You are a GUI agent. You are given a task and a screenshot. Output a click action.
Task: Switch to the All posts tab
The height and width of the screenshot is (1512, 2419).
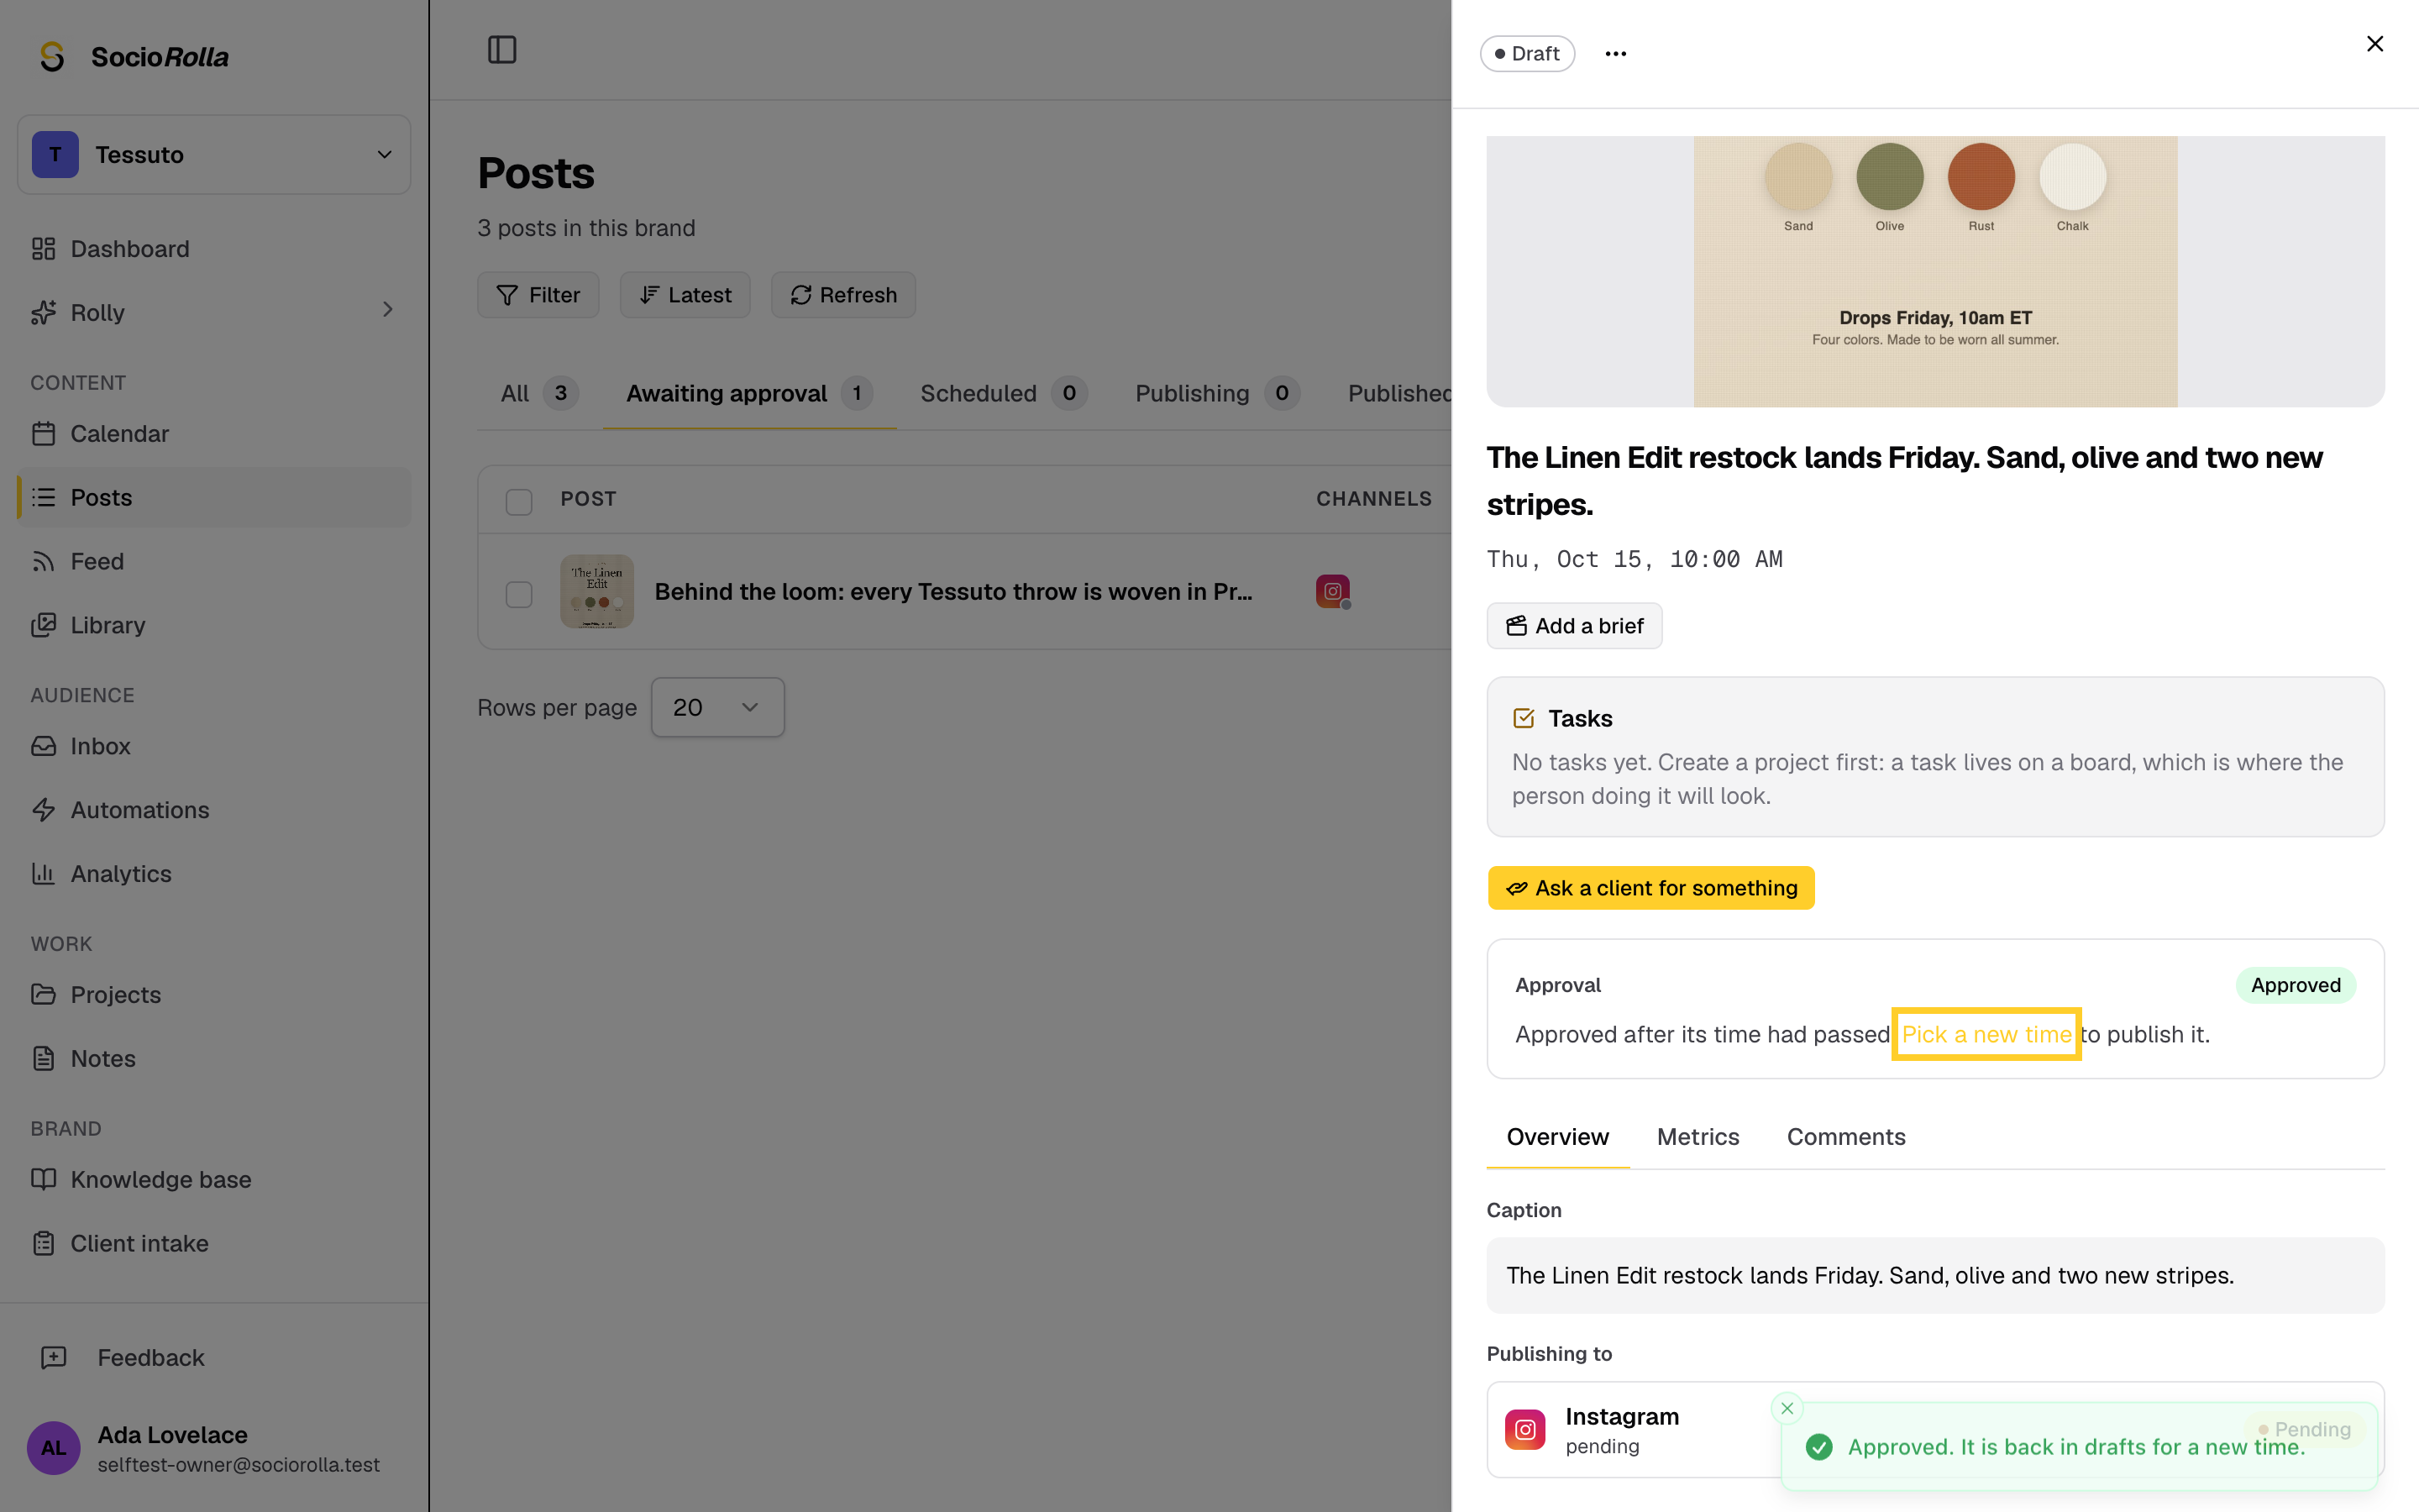[x=538, y=394]
